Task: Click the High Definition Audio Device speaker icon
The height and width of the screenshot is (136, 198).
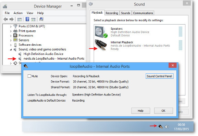Action: coord(20,54)
